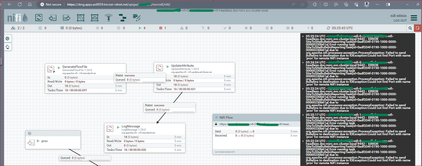This screenshot has height=166, width=422.
Task: Click the browser address bar URL
Action: (x=118, y=5)
